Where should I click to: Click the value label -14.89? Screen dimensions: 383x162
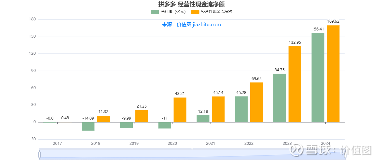pos(88,118)
